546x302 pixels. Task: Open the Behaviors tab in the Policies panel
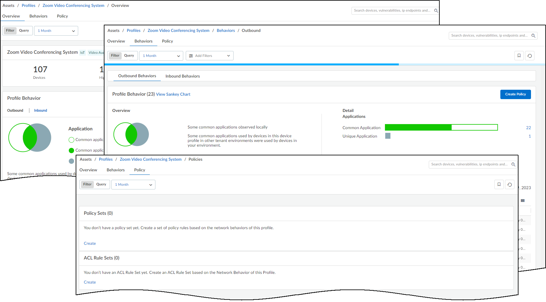115,170
